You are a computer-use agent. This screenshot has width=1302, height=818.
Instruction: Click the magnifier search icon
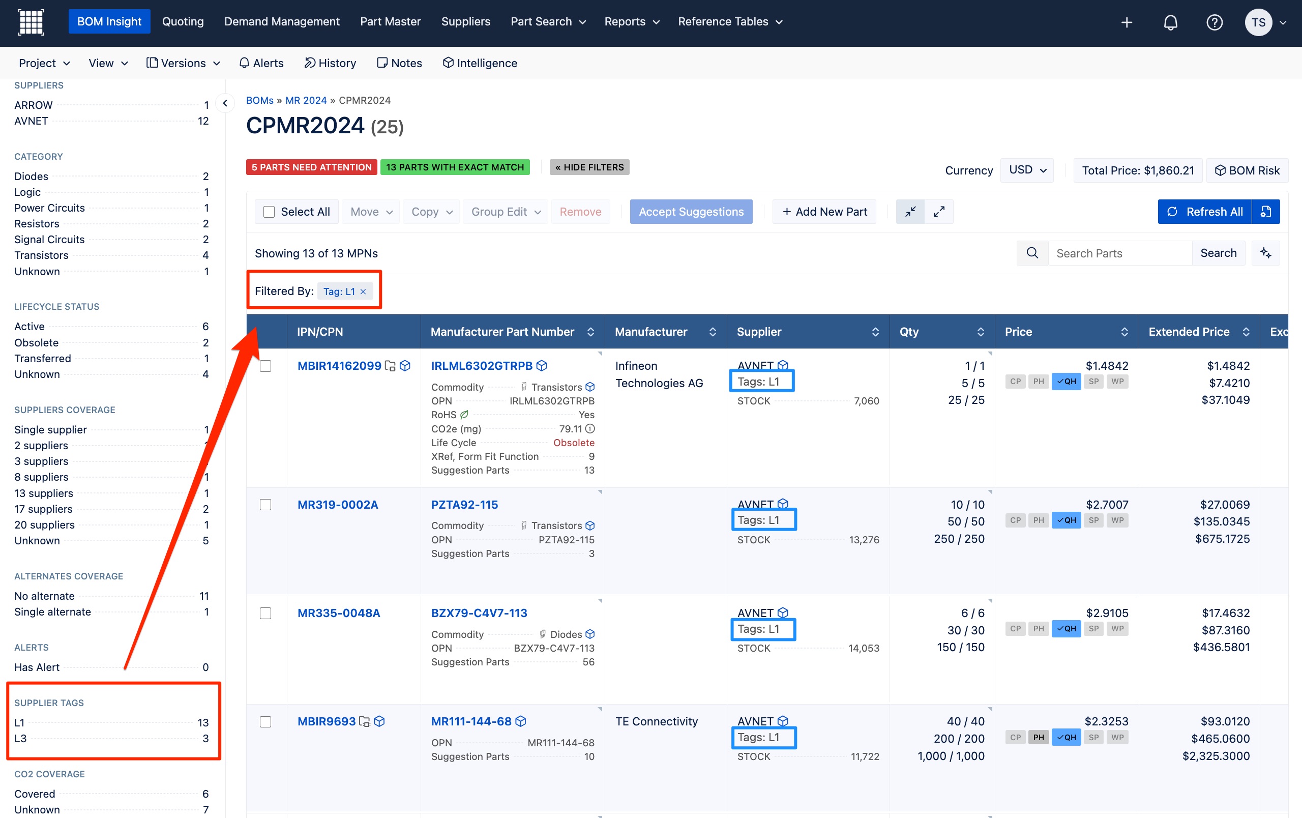click(x=1032, y=253)
